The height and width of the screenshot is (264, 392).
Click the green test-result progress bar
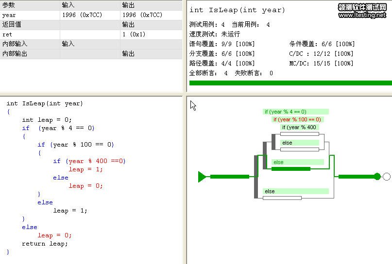coord(290,83)
